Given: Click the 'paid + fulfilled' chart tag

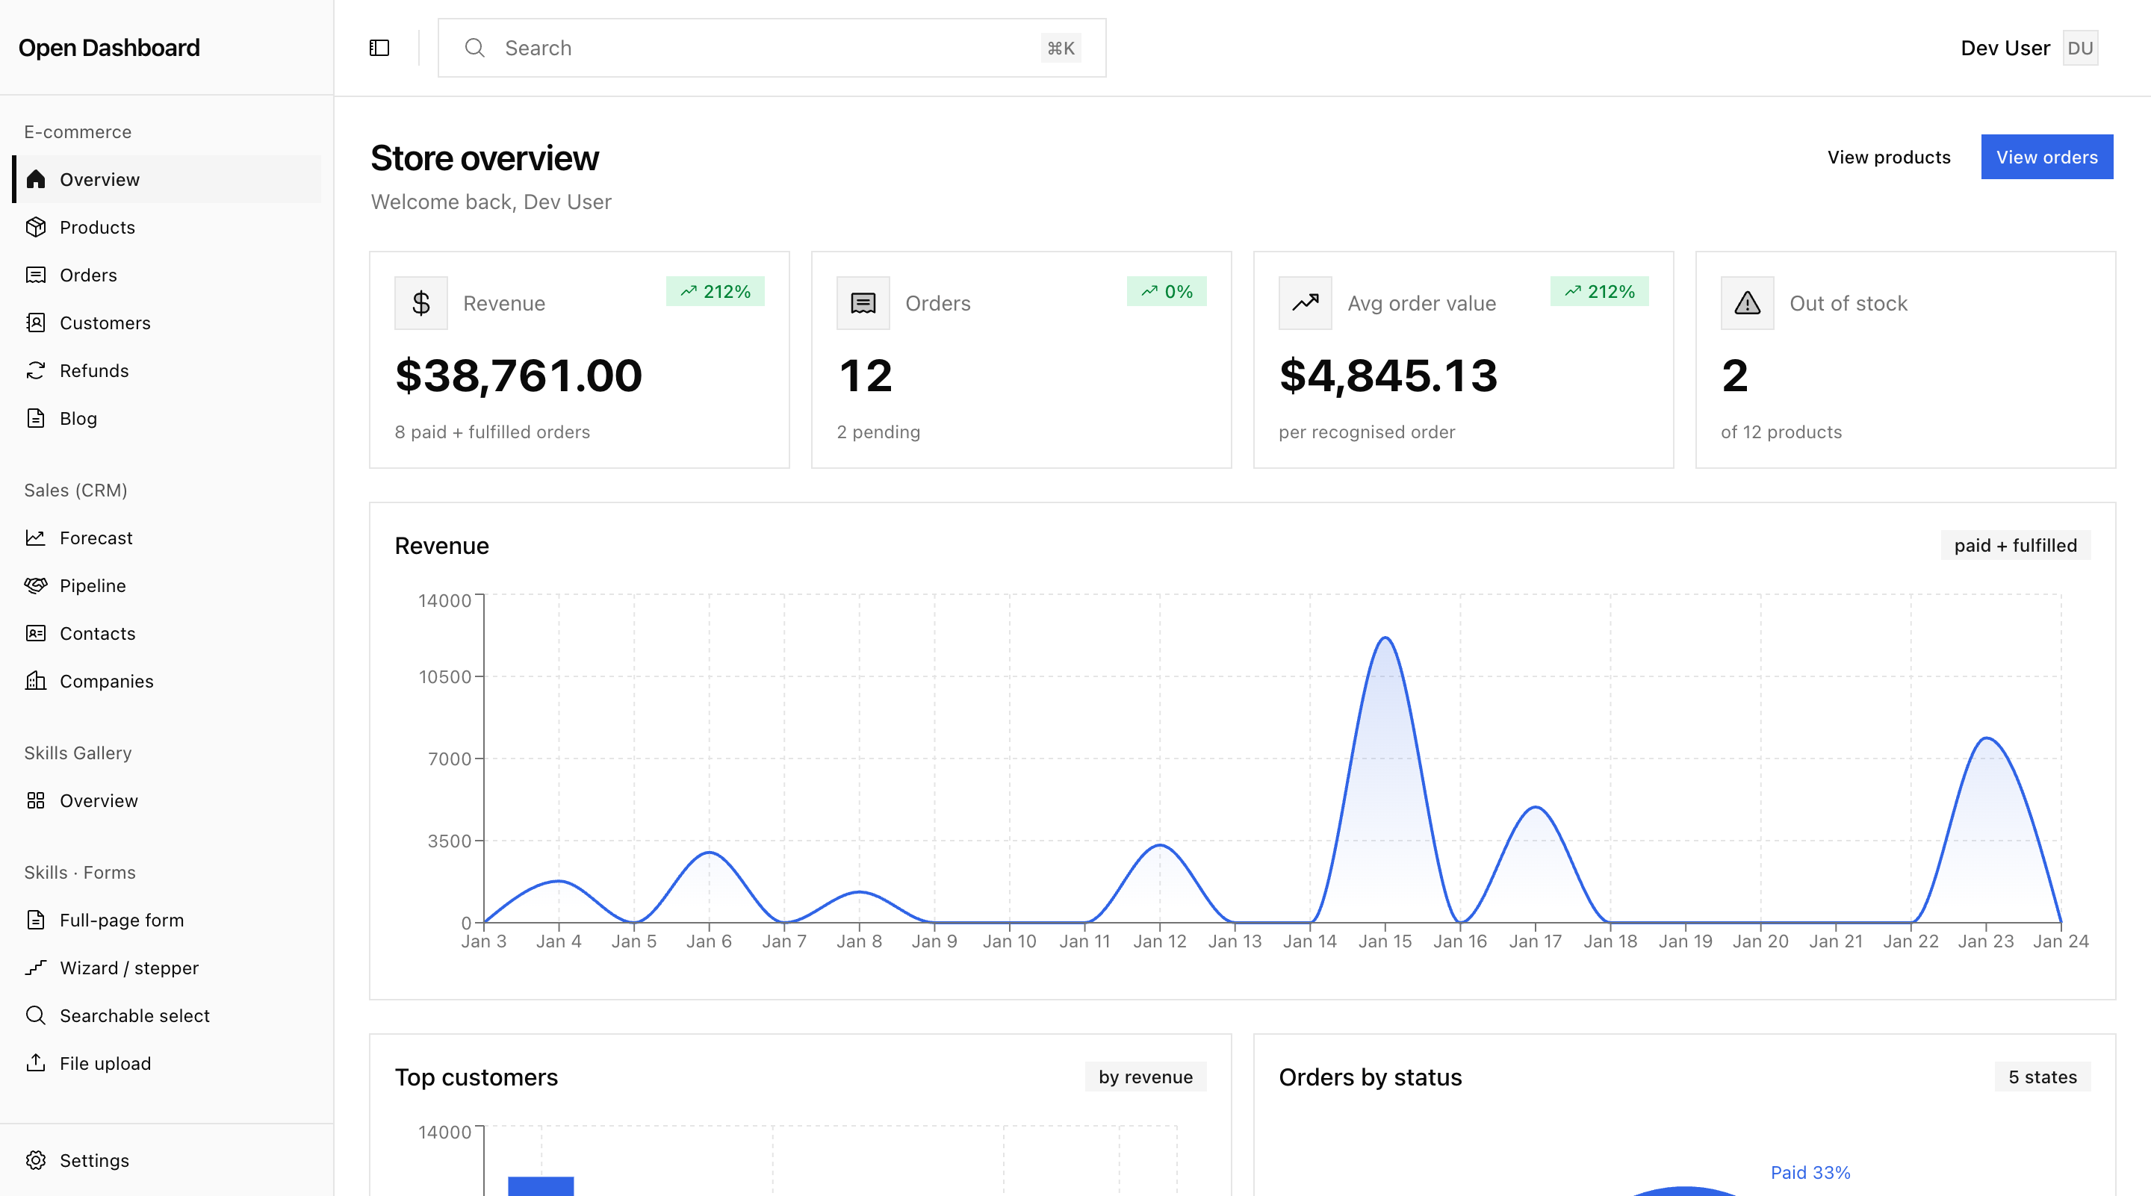Looking at the screenshot, I should click(2015, 545).
